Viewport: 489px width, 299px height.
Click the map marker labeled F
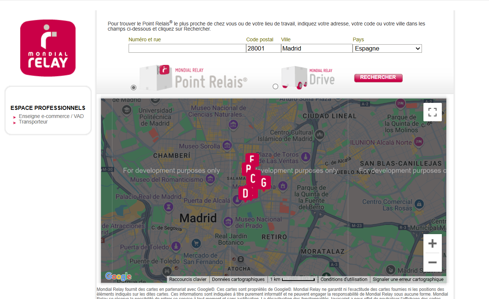pos(252,159)
